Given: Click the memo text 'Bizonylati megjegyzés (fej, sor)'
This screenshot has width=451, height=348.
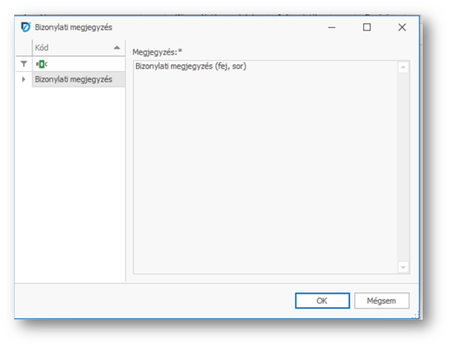Looking at the screenshot, I should [x=190, y=67].
